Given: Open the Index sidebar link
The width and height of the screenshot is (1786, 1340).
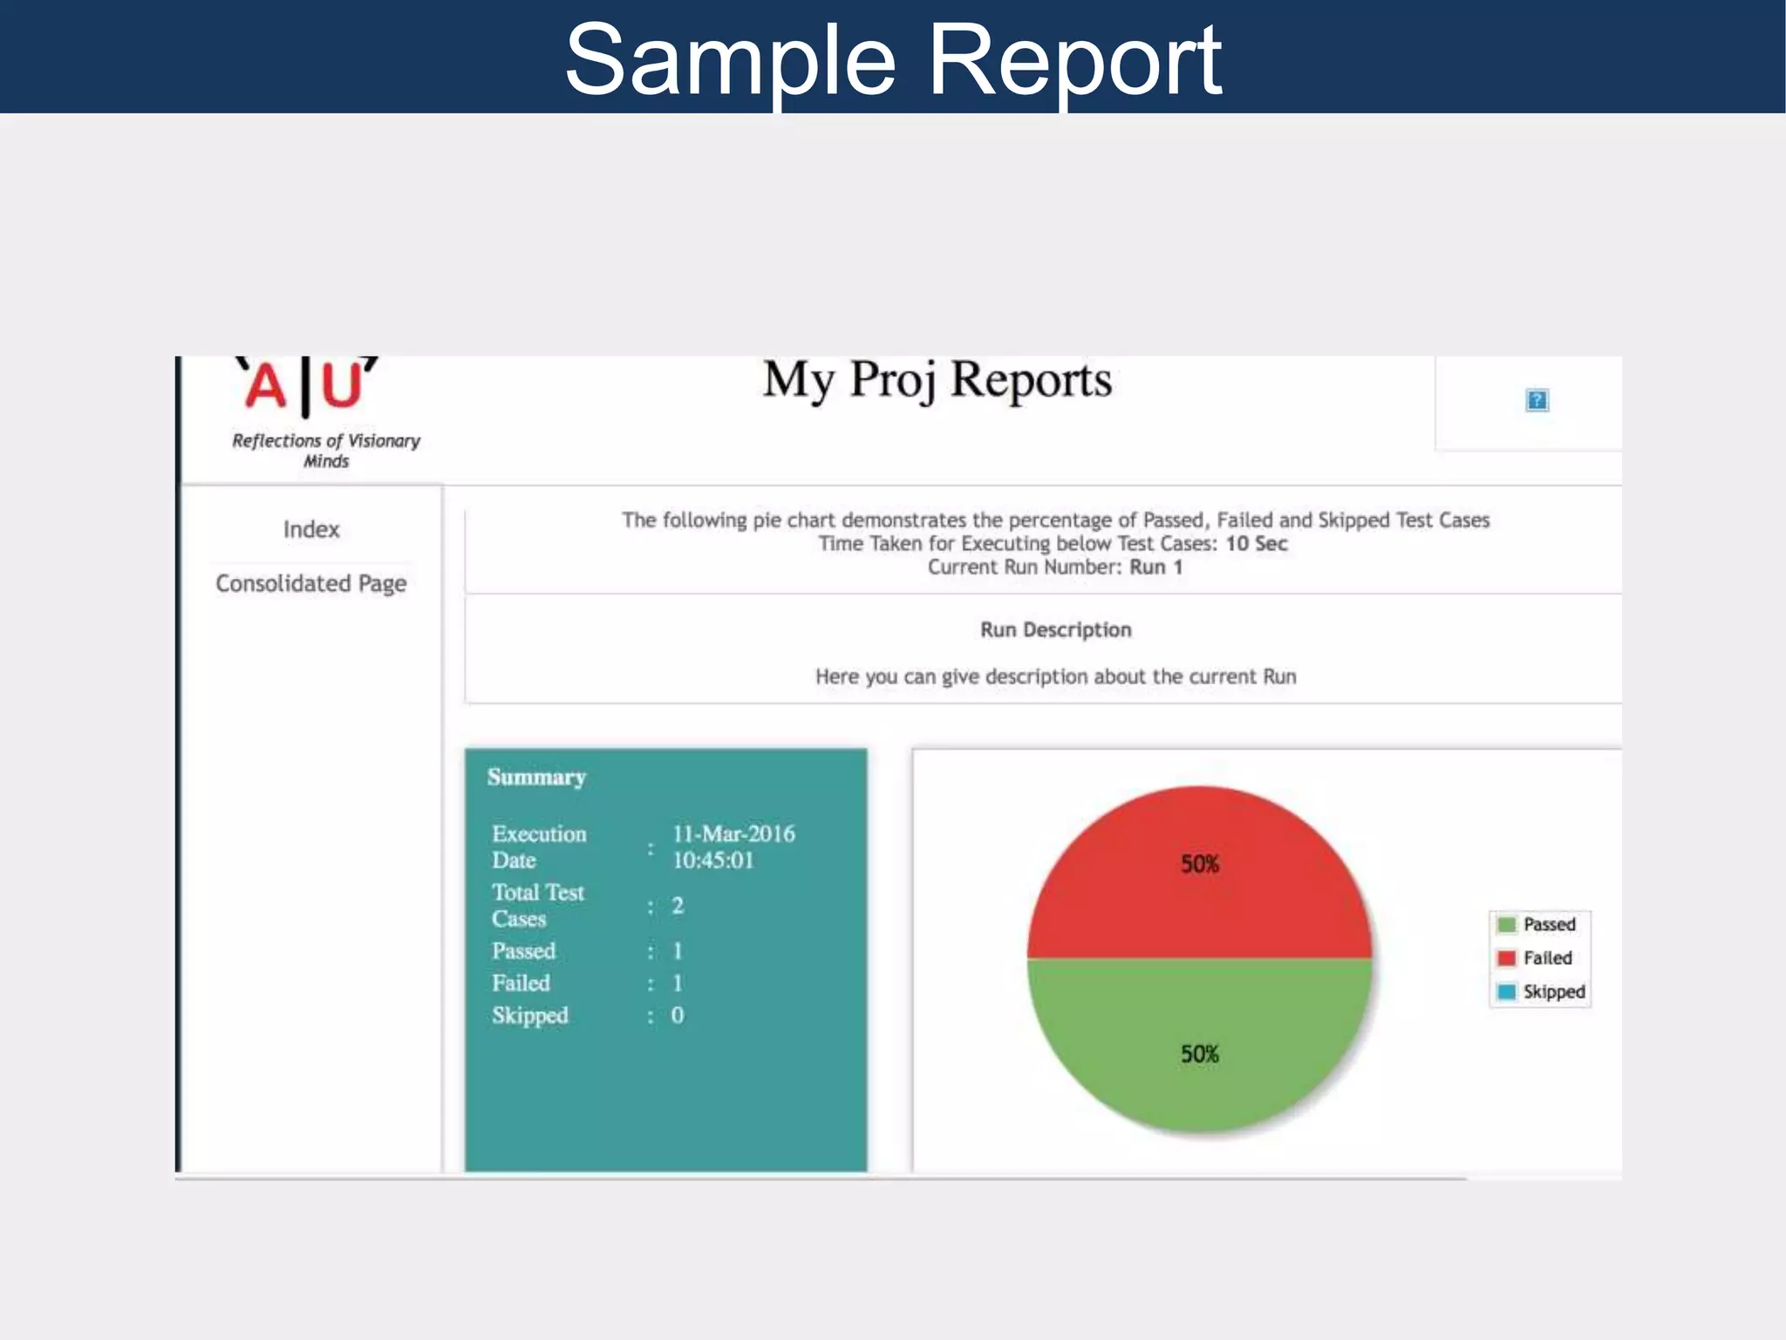Looking at the screenshot, I should (x=311, y=529).
